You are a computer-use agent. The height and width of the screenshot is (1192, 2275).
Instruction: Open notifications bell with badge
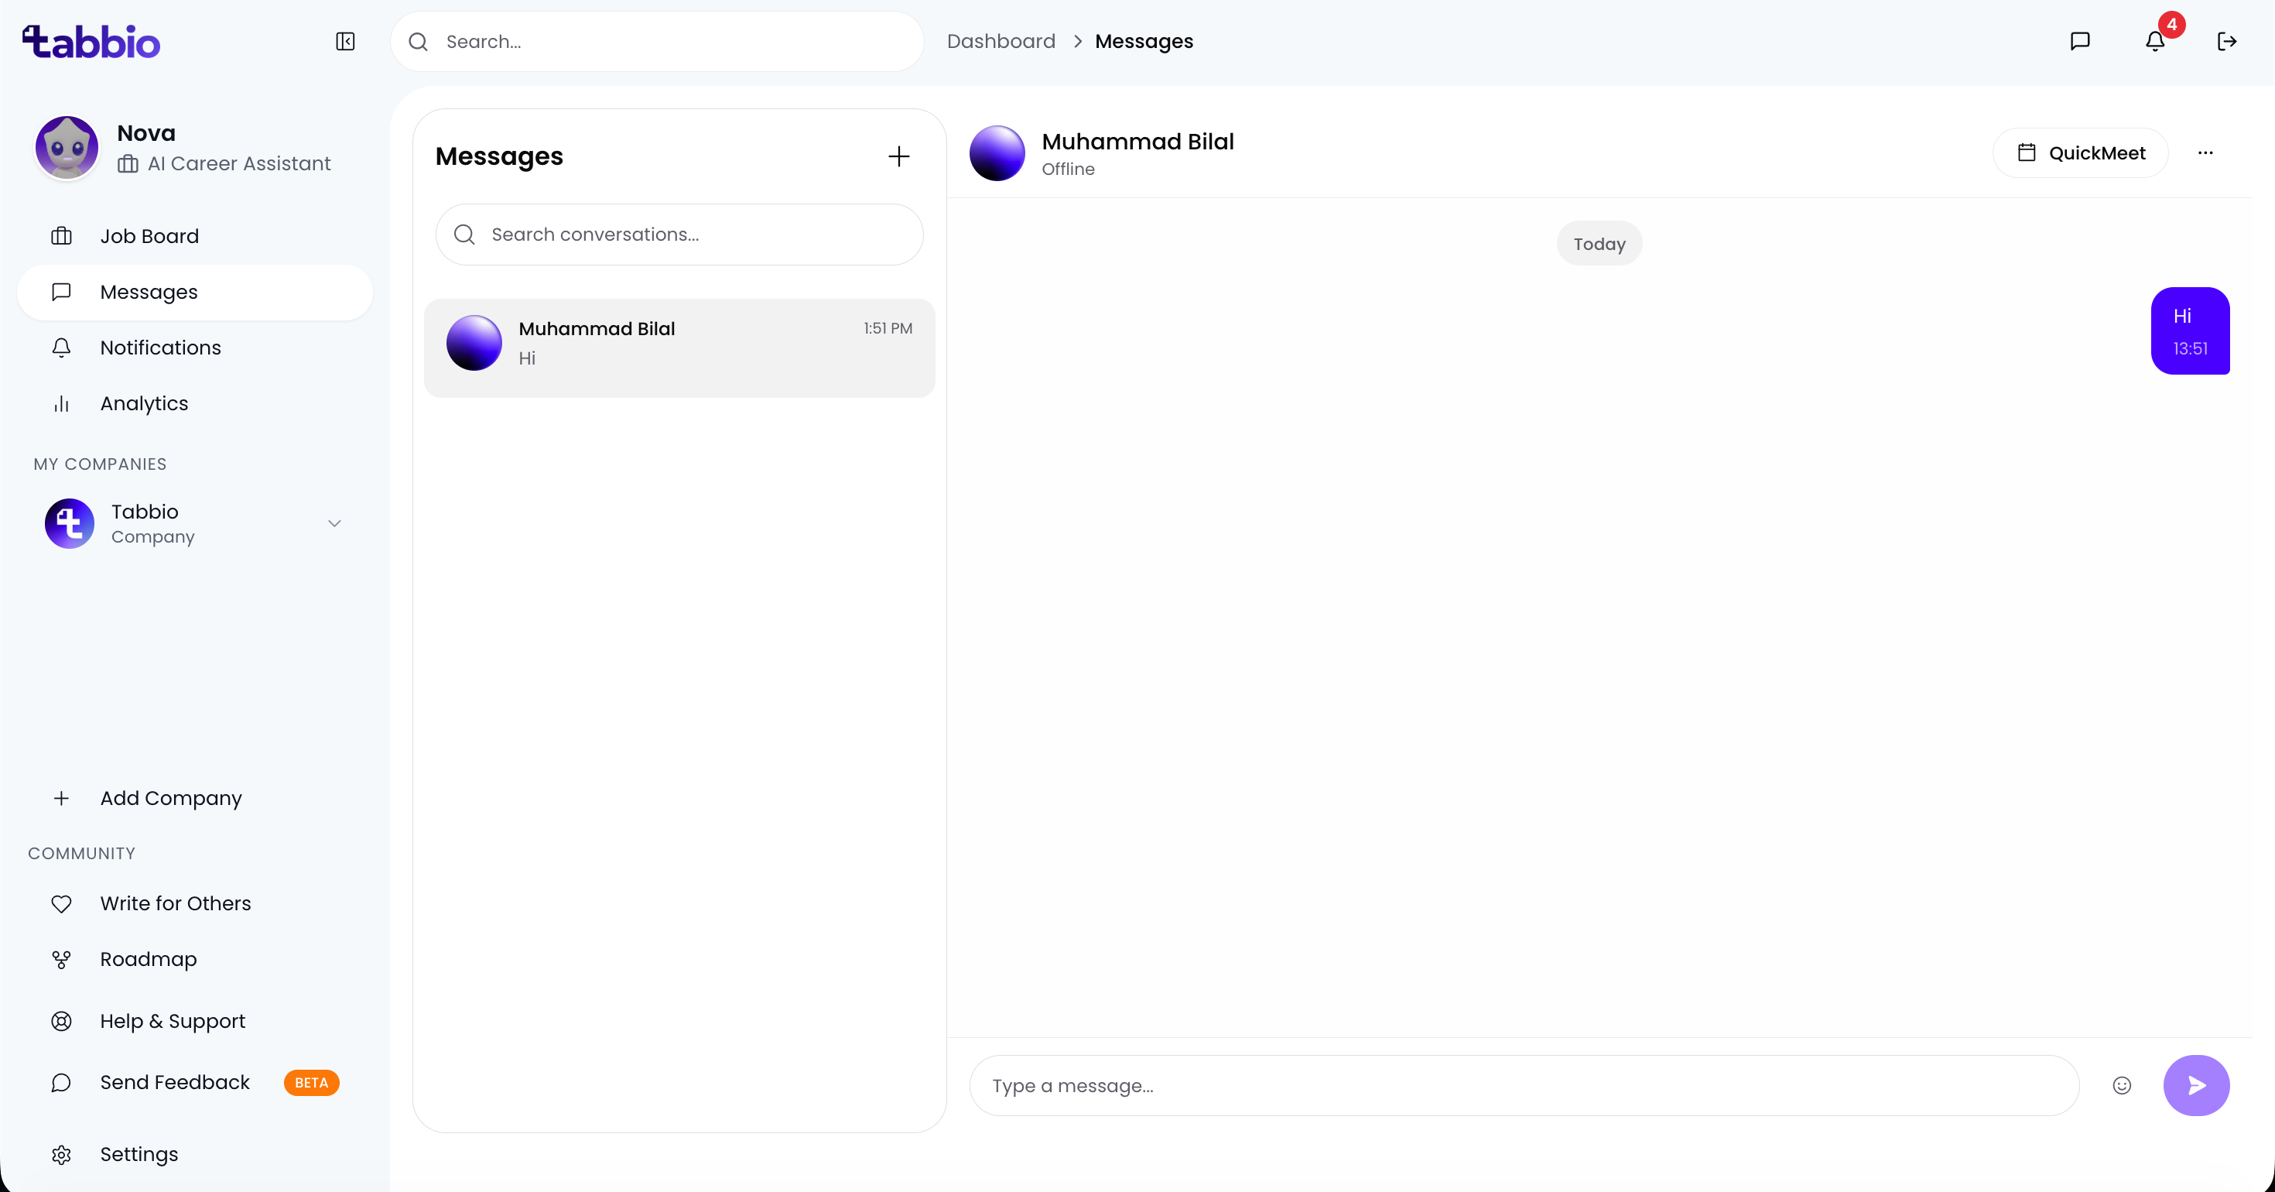coord(2155,42)
